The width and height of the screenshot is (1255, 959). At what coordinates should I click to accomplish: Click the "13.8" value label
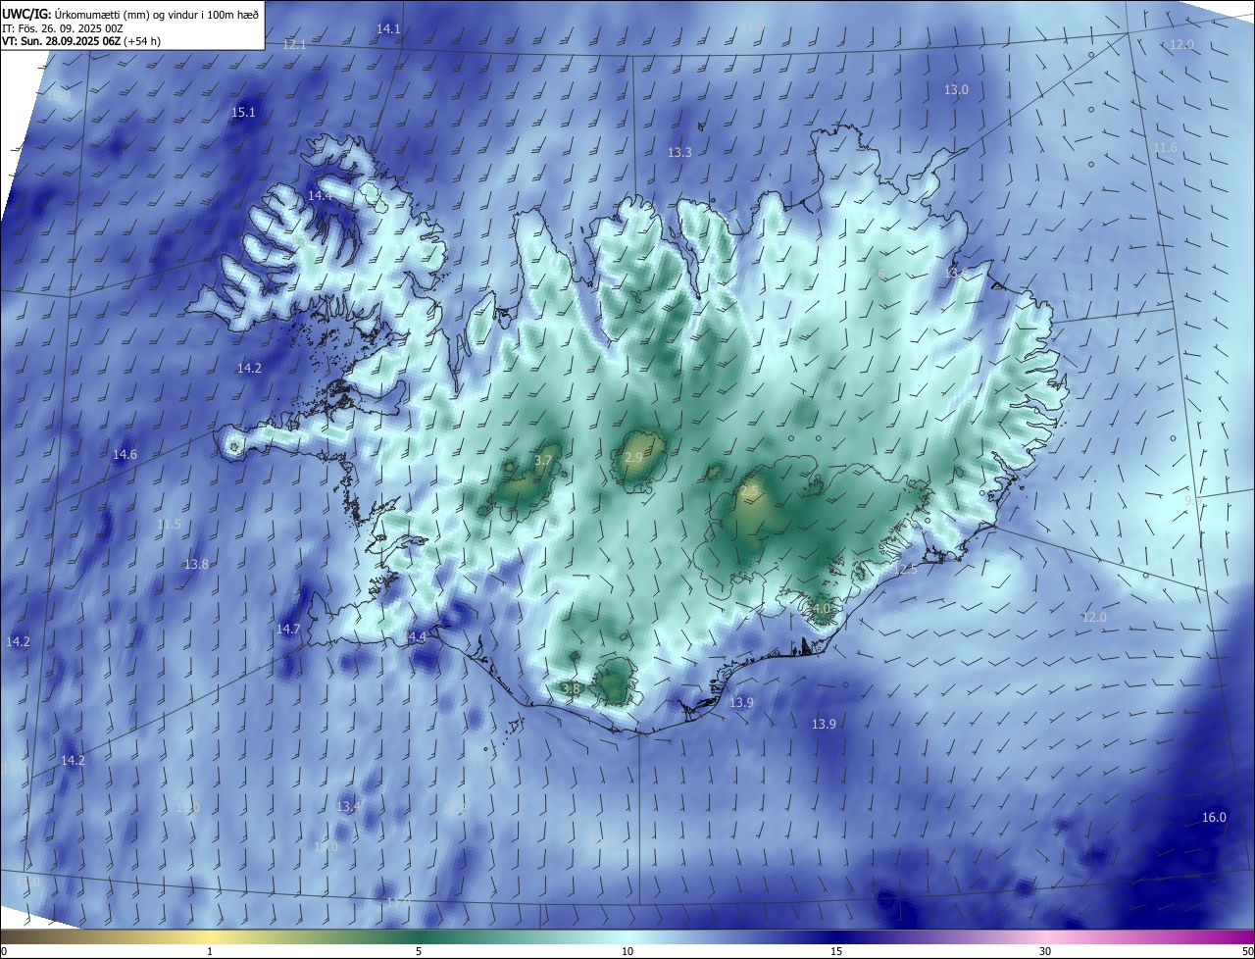click(x=196, y=565)
